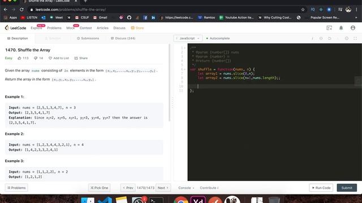Open Terminal from the dock
The width and height of the screenshot is (362, 203).
click(x=156, y=200)
